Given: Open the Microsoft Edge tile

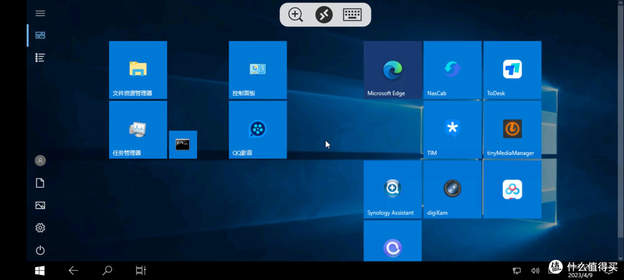Looking at the screenshot, I should point(392,70).
